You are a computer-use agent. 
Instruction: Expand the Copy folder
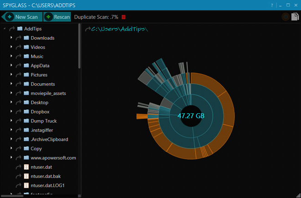coord(11,148)
